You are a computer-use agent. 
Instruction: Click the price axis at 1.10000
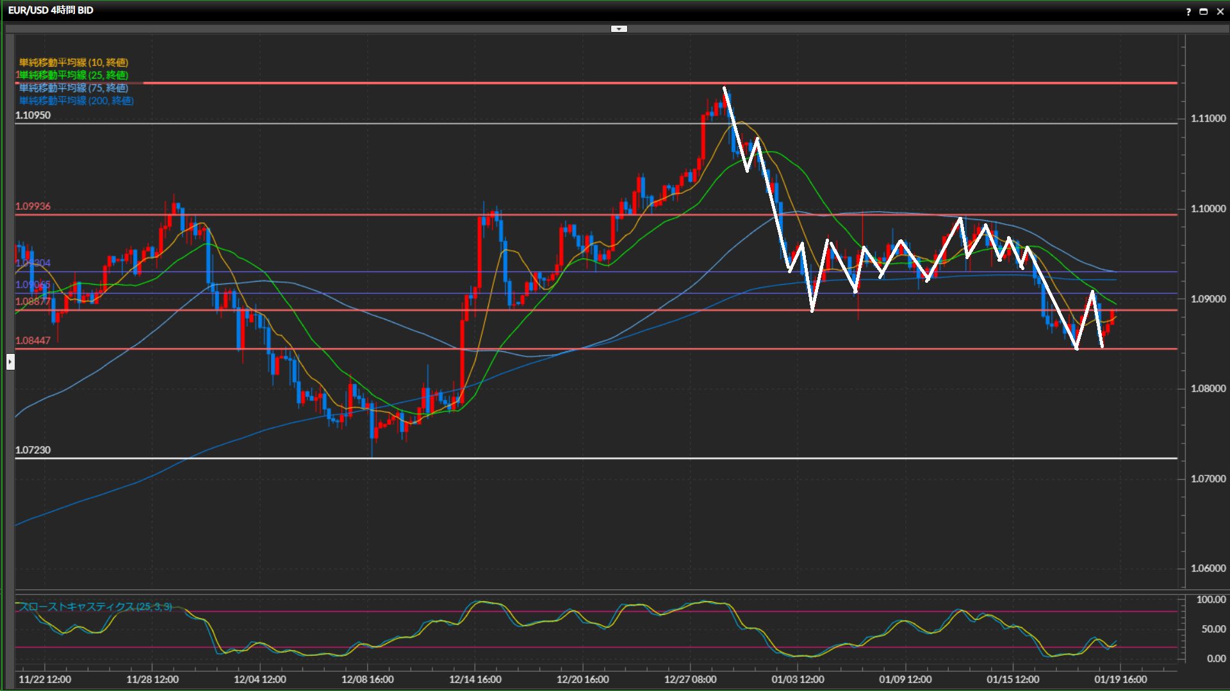click(x=1208, y=209)
